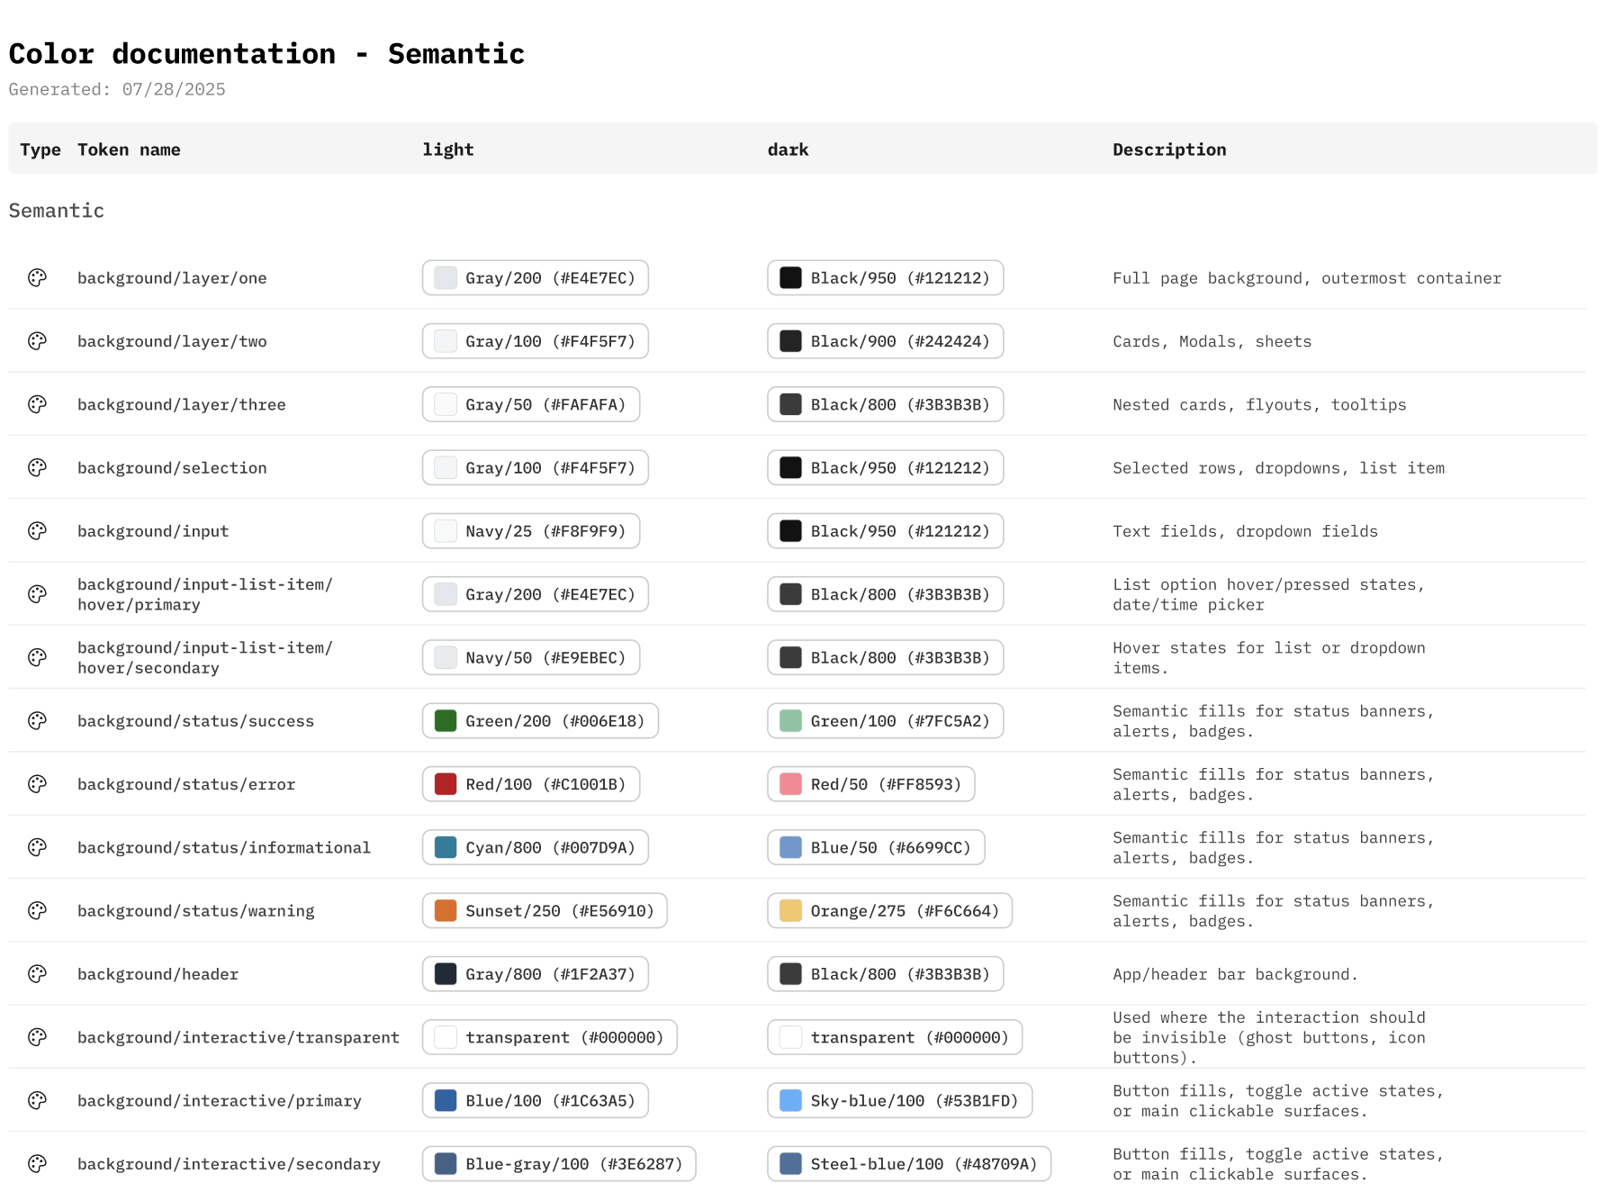Click the palette icon for background/input
Image resolution: width=1604 pixels, height=1192 pixels.
pyautogui.click(x=37, y=531)
